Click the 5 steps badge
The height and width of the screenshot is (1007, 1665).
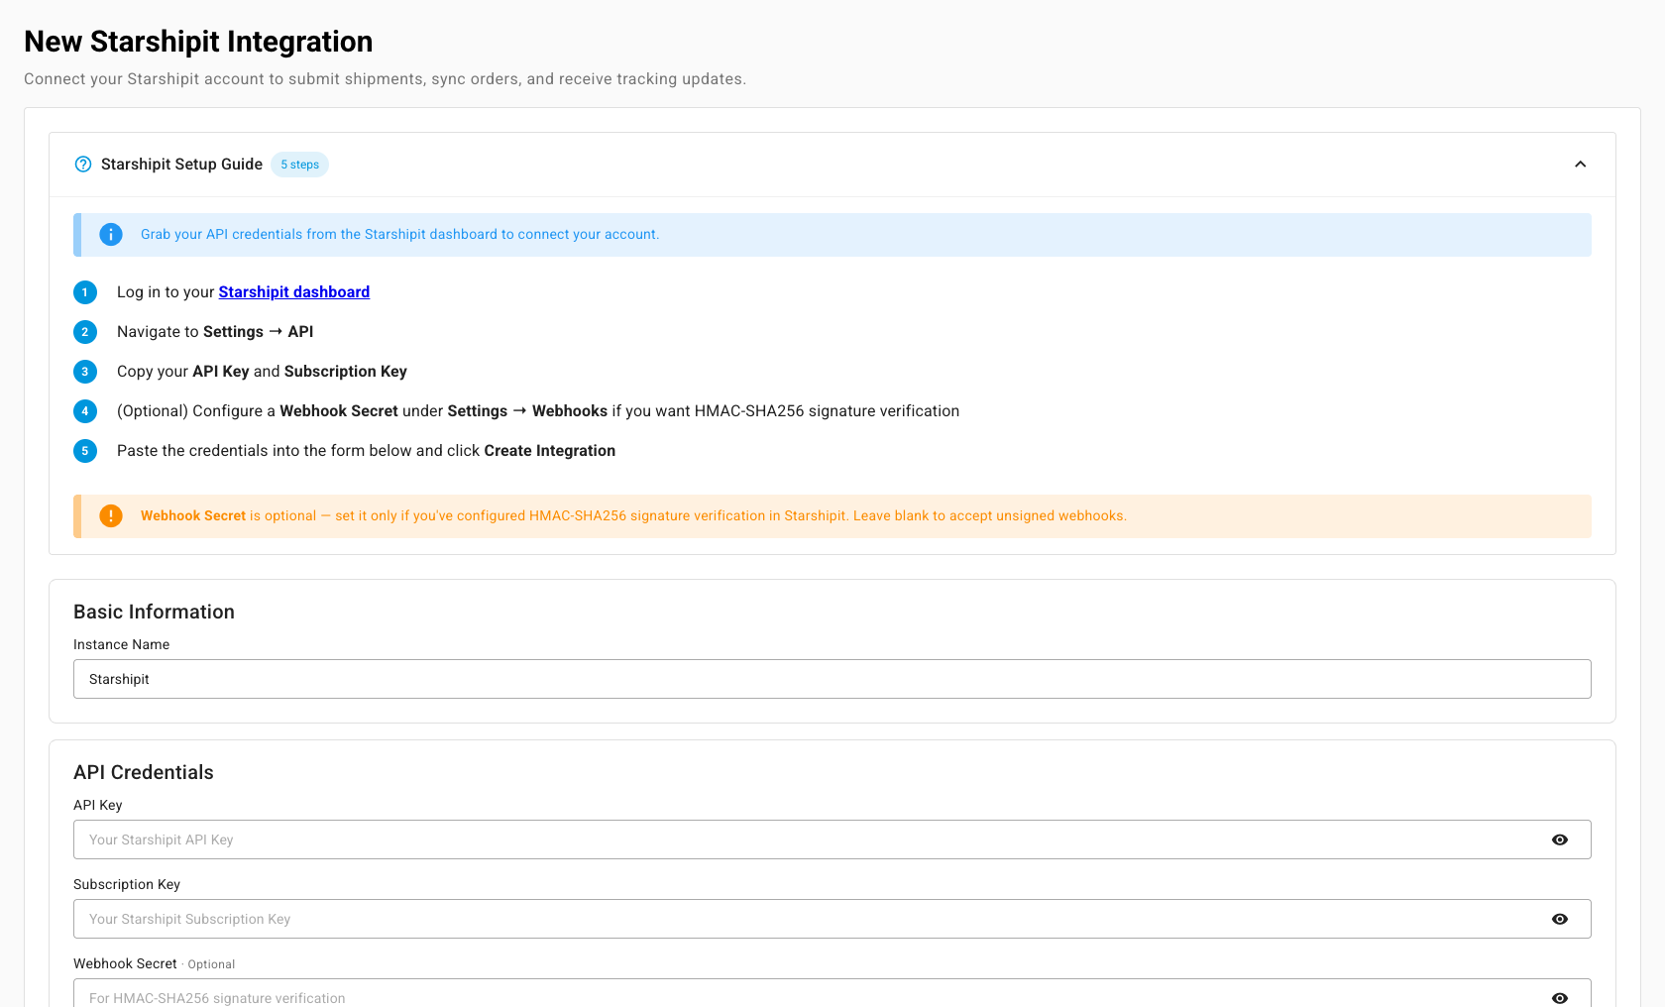pyautogui.click(x=299, y=165)
